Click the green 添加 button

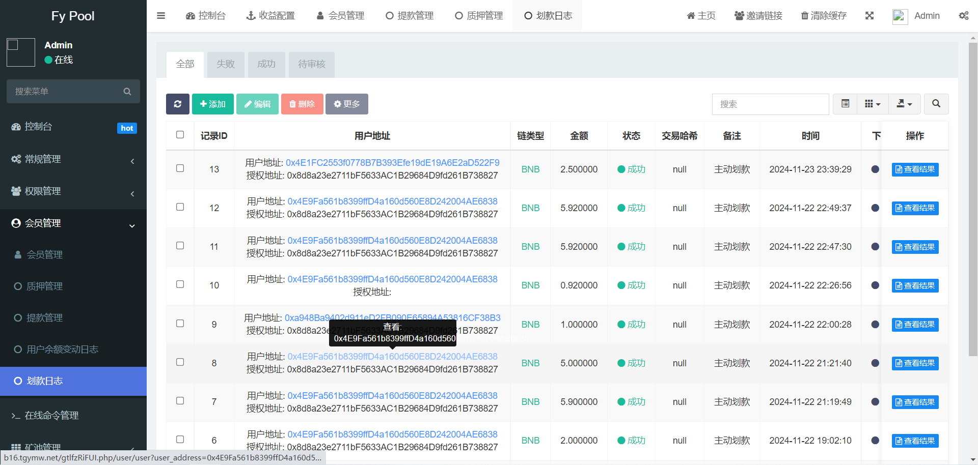(212, 104)
